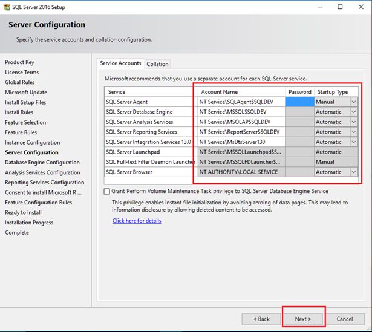Image resolution: width=372 pixels, height=332 pixels.
Task: Cancel the SQL Server setup
Action: [x=344, y=319]
